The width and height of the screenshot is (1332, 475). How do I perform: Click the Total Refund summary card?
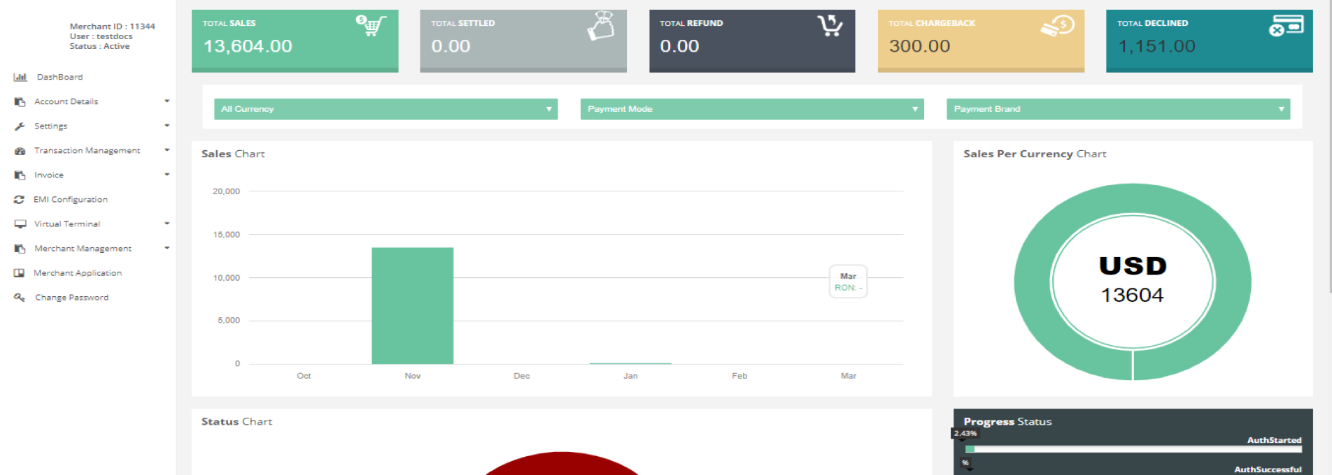tap(751, 41)
